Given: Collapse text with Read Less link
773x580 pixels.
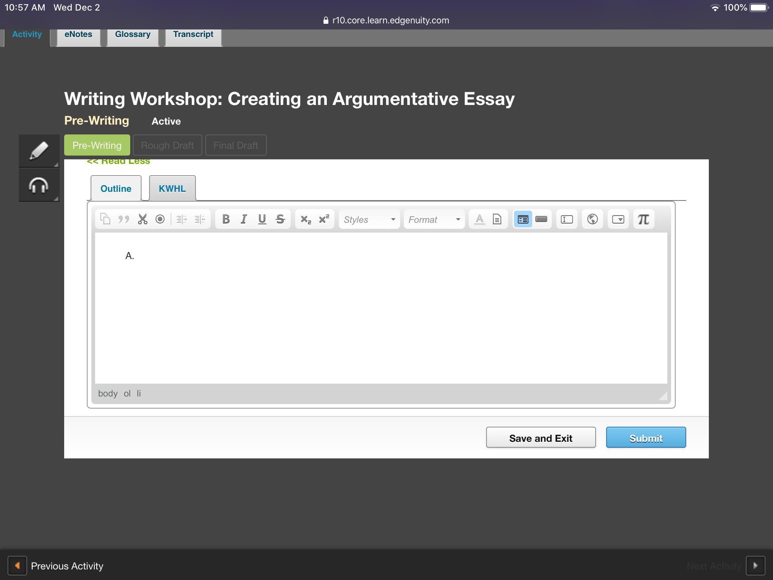Looking at the screenshot, I should click(119, 162).
